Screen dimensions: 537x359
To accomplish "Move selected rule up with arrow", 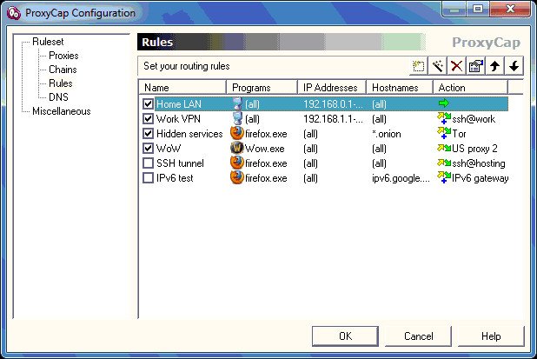I will point(495,67).
